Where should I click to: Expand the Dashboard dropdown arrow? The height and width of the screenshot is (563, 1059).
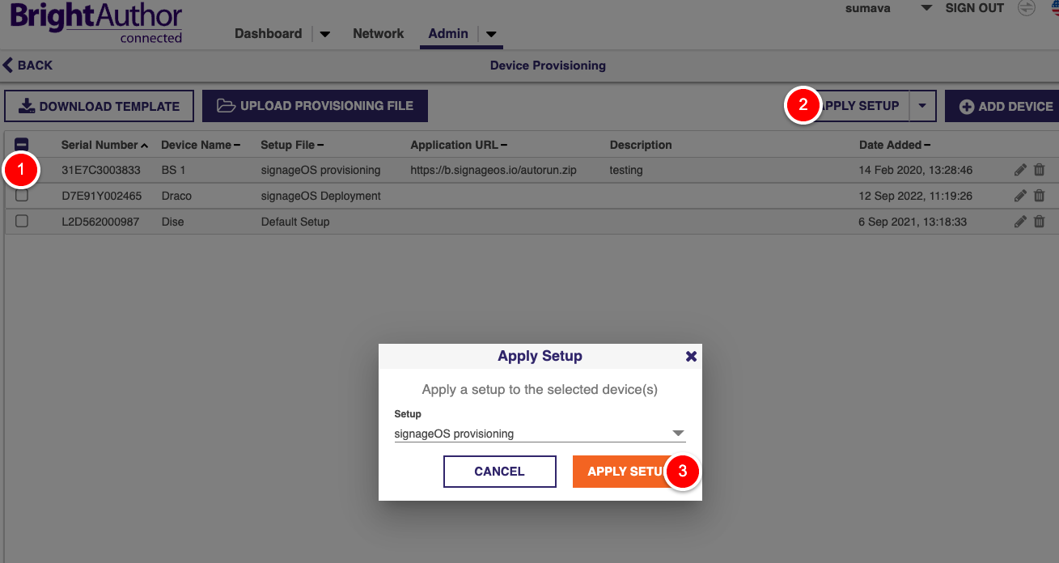pos(325,34)
